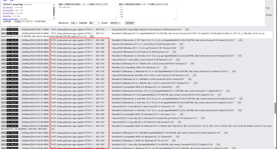Open the access3.log file link
The image size is (277, 149).
tap(8, 13)
